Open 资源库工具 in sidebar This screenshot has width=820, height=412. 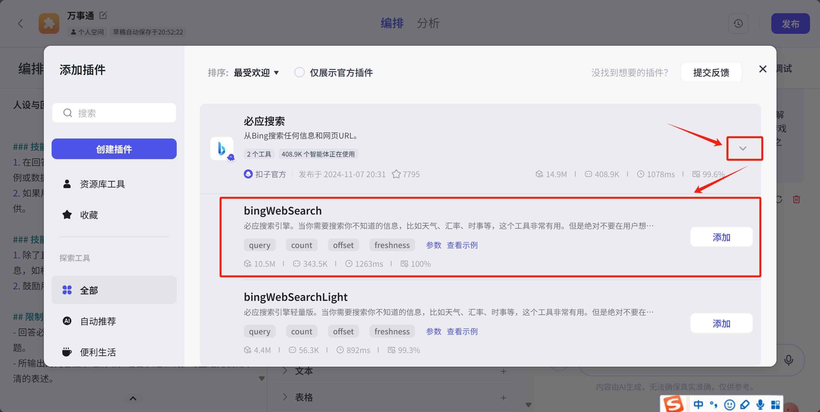114,184
